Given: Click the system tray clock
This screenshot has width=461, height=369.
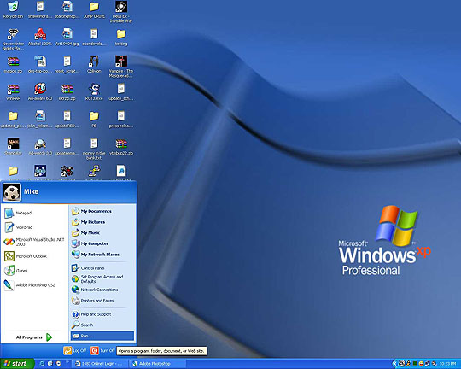Looking at the screenshot, I should [447, 364].
